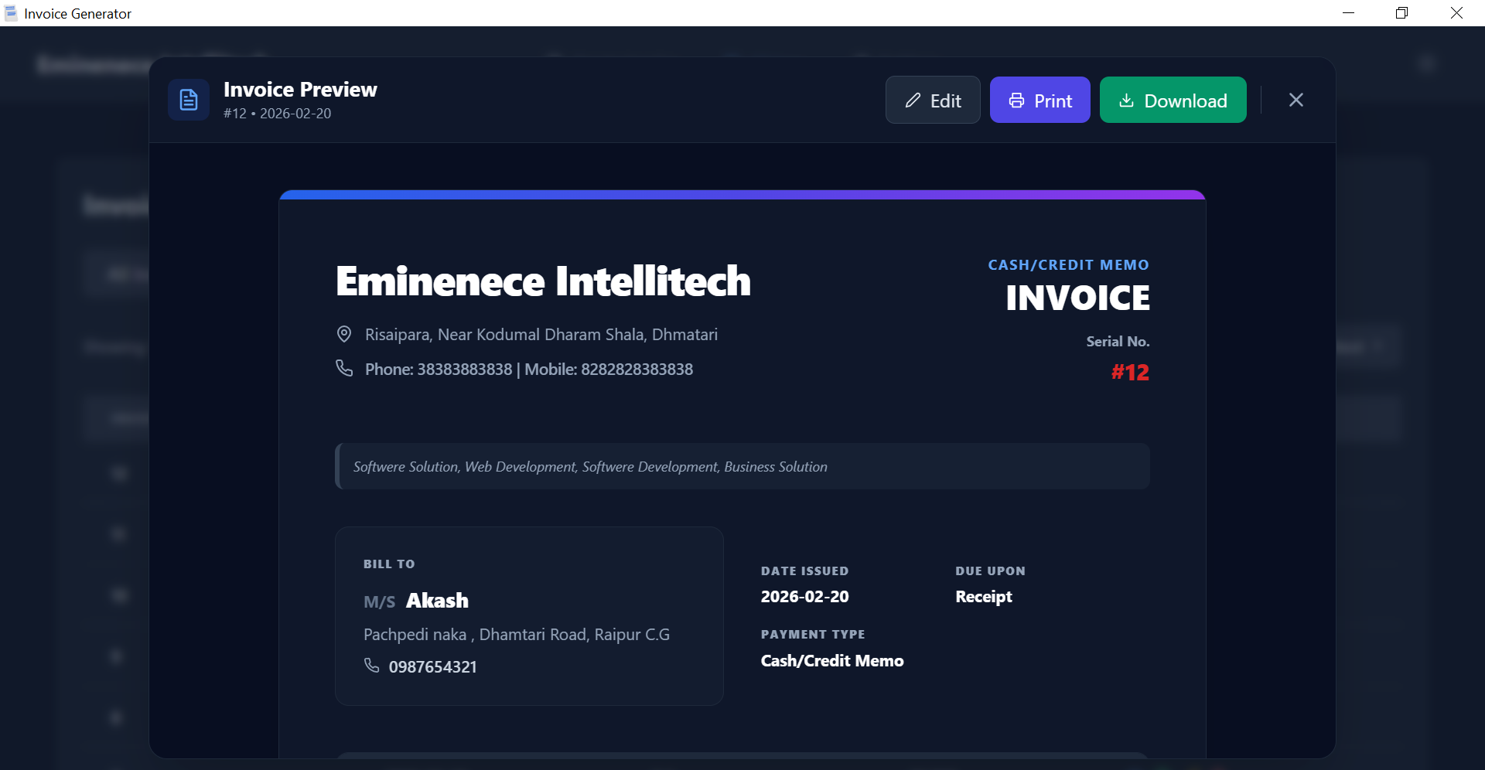Click the payment type Cash/Credit Memo

point(832,660)
